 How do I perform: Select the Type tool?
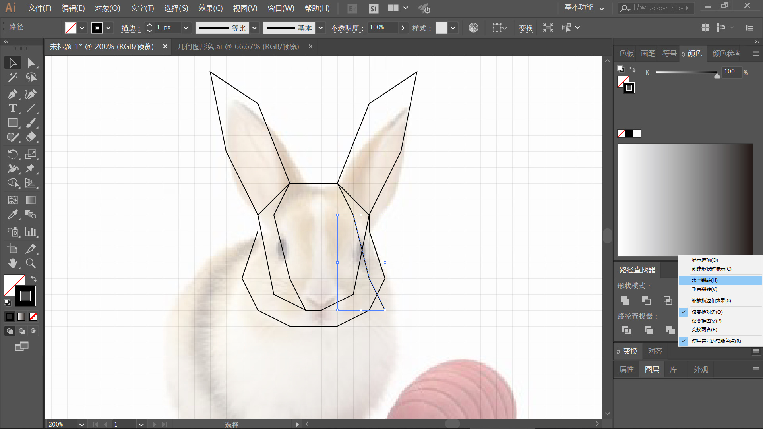12,108
